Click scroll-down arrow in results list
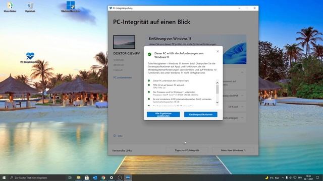The width and height of the screenshot is (323, 181). pos(217,103)
